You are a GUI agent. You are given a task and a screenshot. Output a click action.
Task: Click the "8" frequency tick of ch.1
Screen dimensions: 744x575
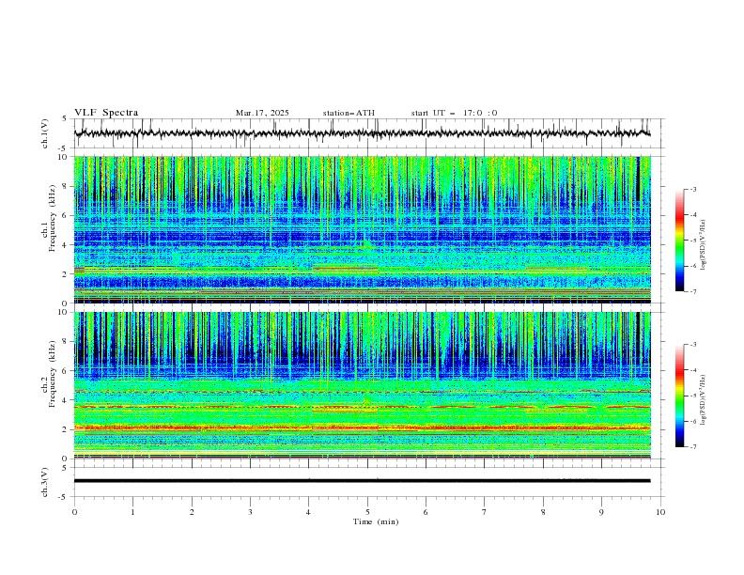pos(66,186)
